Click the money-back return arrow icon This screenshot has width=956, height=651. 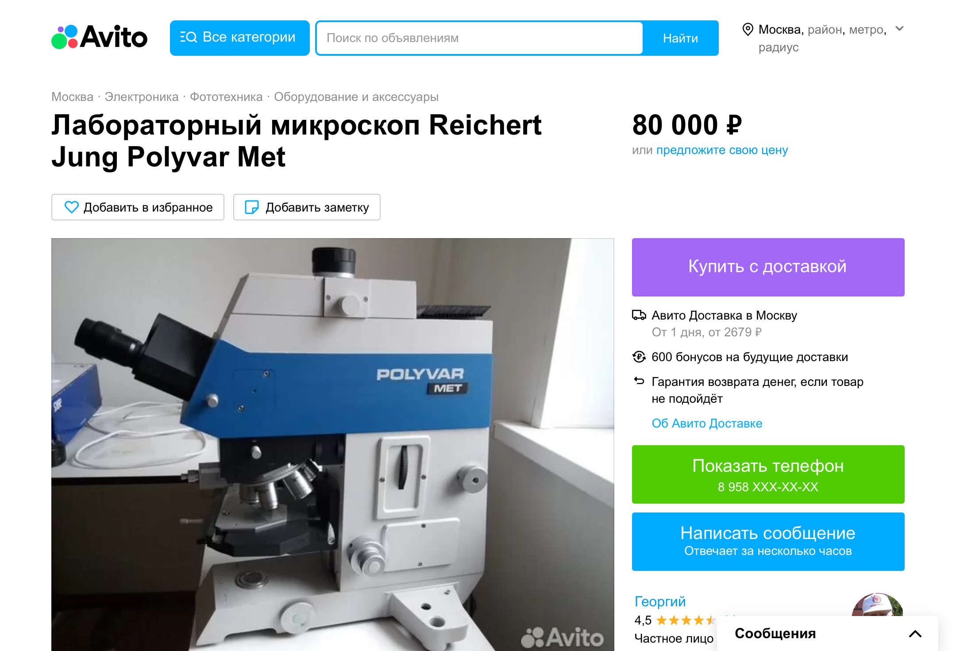pyautogui.click(x=639, y=381)
